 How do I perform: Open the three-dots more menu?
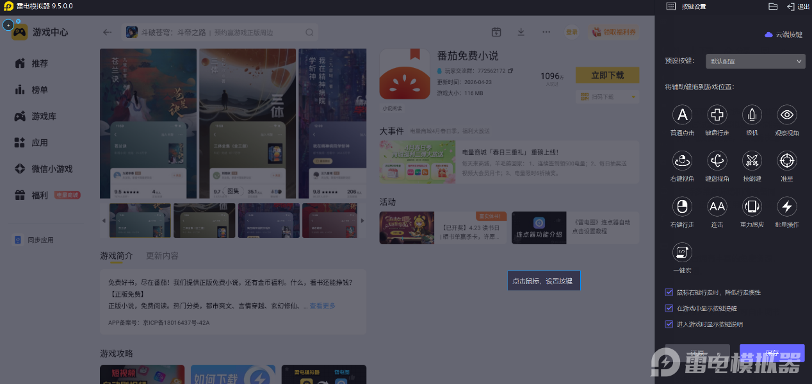(x=546, y=32)
